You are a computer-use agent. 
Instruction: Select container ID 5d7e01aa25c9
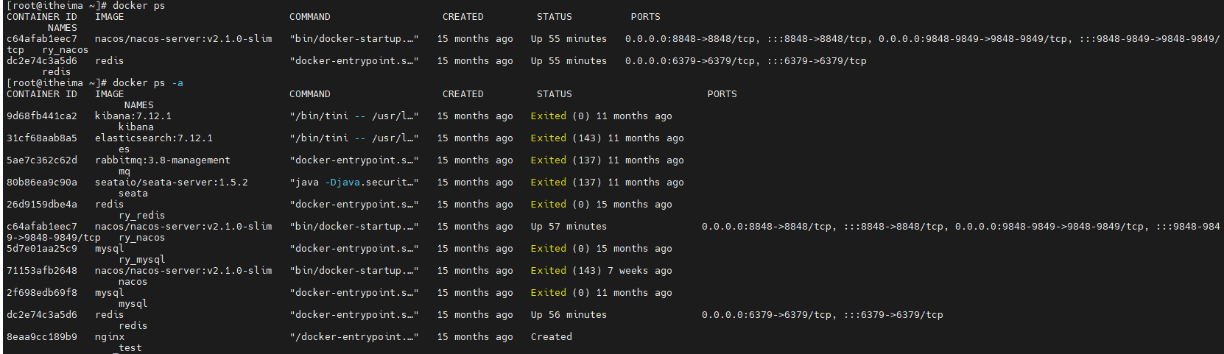click(x=42, y=249)
